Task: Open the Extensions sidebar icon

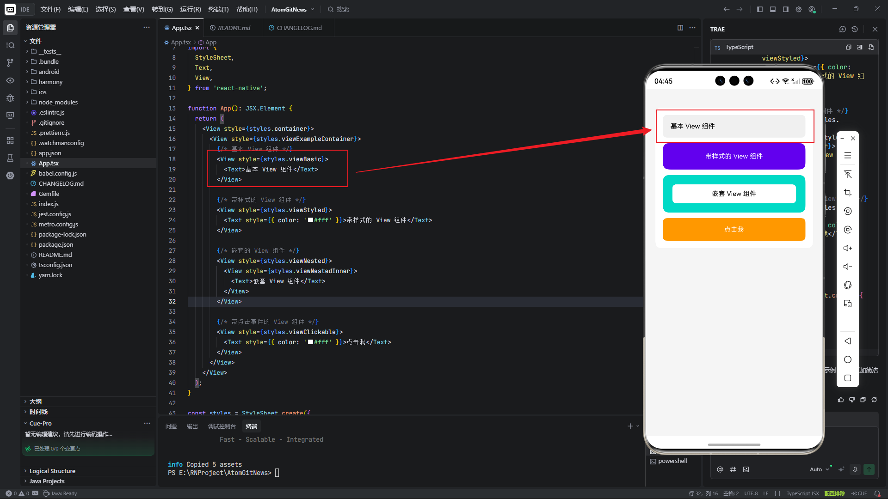Action: click(10, 140)
